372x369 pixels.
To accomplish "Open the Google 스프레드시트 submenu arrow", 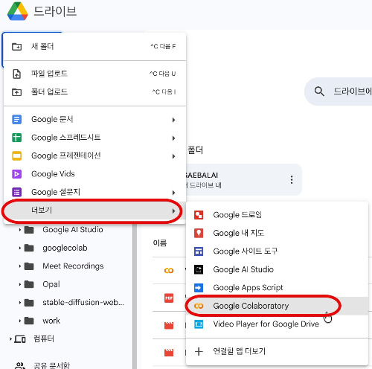I will click(x=173, y=138).
